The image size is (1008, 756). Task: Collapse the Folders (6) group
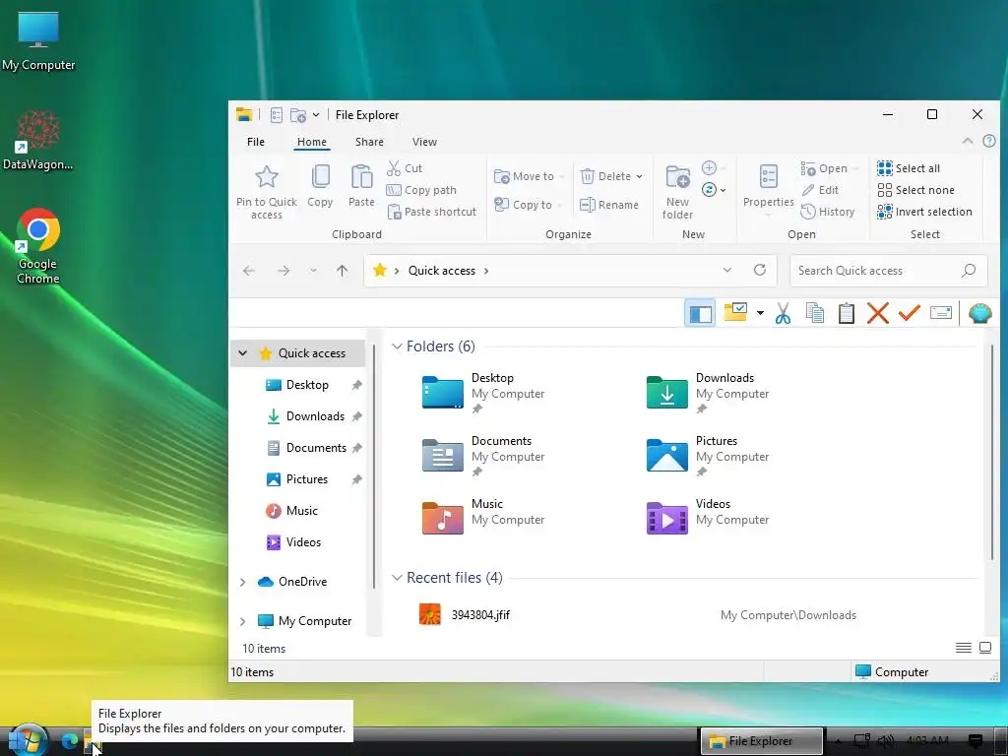click(397, 346)
